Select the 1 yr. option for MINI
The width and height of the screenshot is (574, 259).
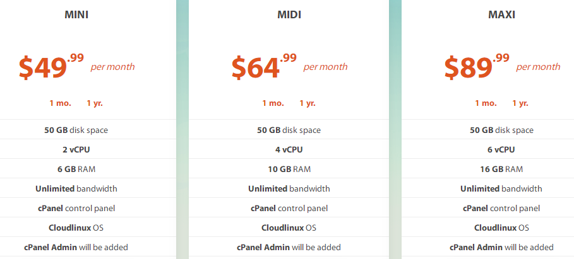[x=95, y=103]
